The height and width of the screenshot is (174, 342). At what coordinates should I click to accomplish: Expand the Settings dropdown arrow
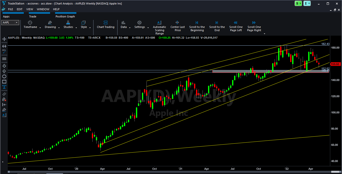pos(148,28)
